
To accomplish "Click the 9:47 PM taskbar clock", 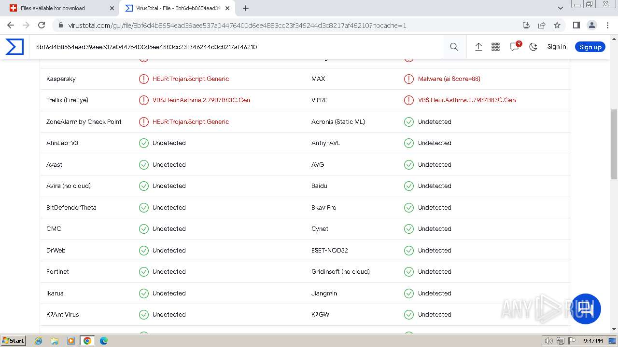I will coord(593,341).
